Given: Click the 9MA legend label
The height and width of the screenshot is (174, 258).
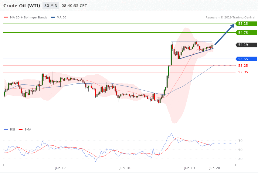Looking at the screenshot, I should coord(28,130).
